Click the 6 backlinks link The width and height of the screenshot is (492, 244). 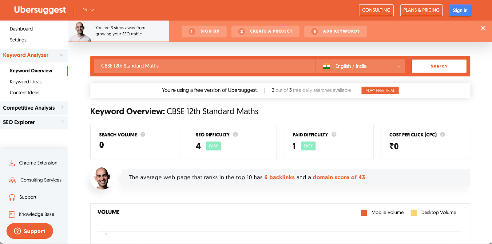click(280, 177)
